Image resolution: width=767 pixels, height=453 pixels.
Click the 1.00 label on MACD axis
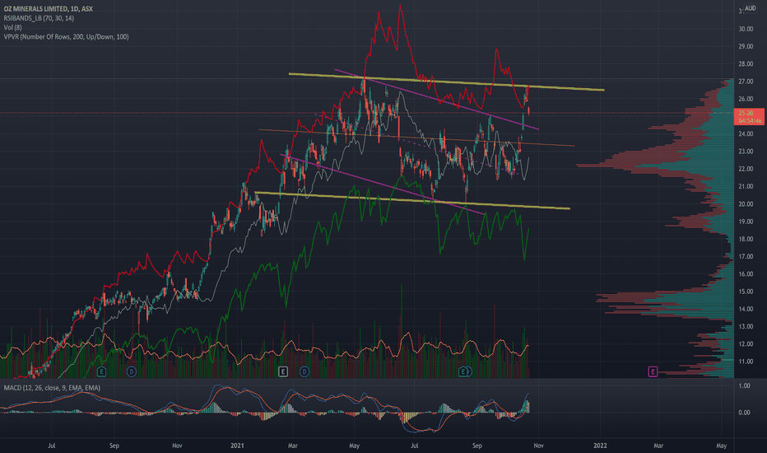tap(744, 386)
